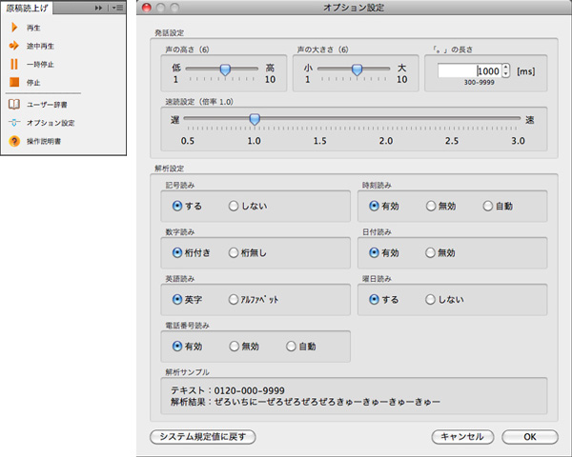Select the 原稿読上げ panel tab
The height and width of the screenshot is (457, 572).
[x=27, y=8]
